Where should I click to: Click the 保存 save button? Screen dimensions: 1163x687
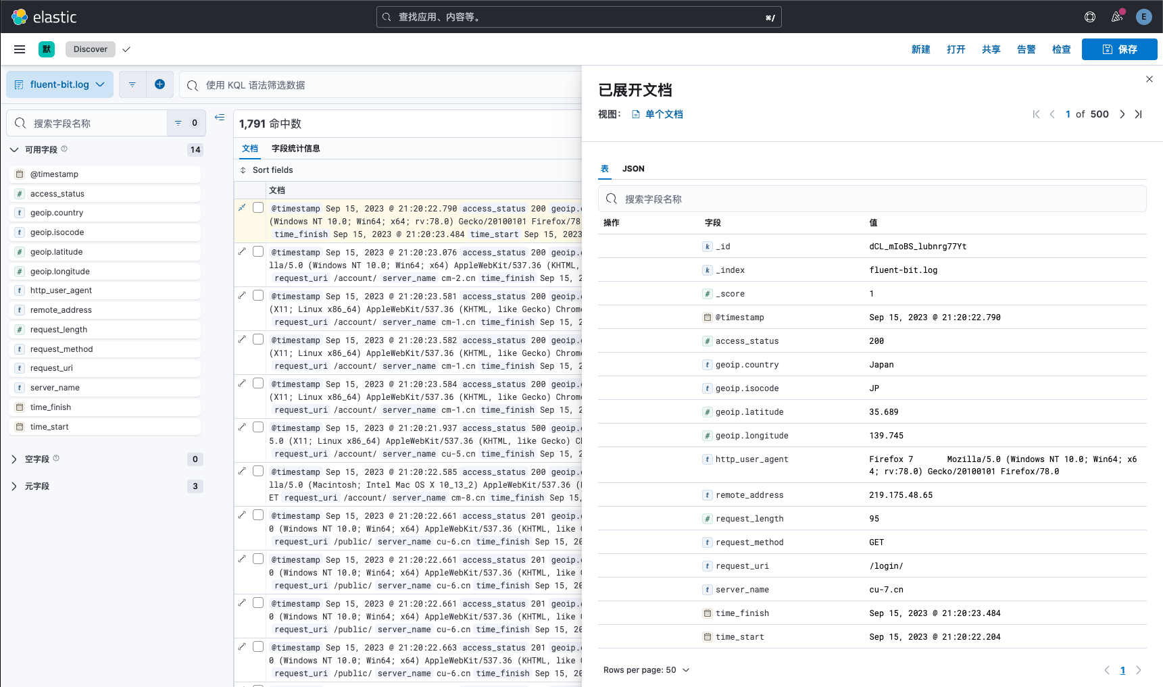point(1119,49)
